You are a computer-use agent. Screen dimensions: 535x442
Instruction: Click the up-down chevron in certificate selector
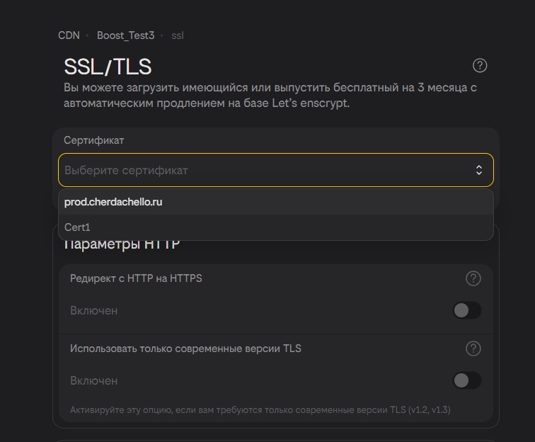tap(479, 170)
